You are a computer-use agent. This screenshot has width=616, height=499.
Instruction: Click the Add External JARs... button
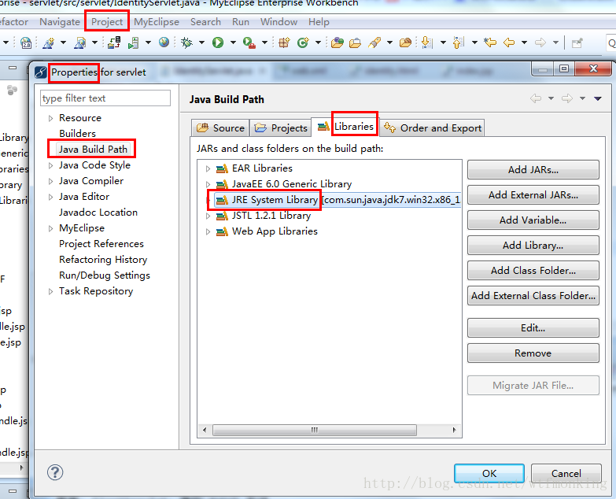533,195
